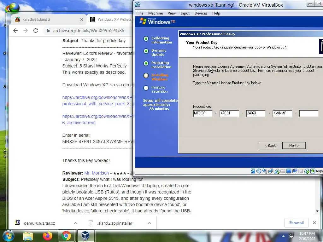Launch Firefox from the taskbar
The image size is (323, 242).
point(48,236)
